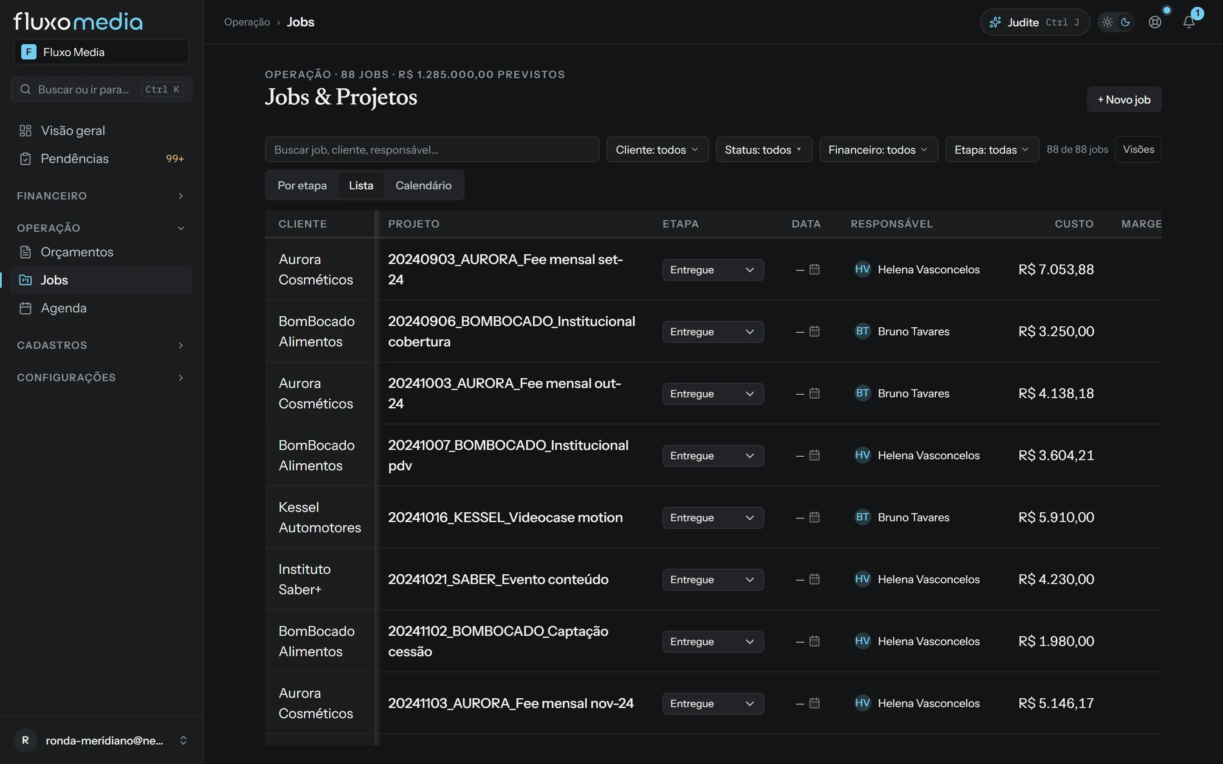
Task: Expand the CONFIGURAÇÕES section
Action: tap(101, 377)
